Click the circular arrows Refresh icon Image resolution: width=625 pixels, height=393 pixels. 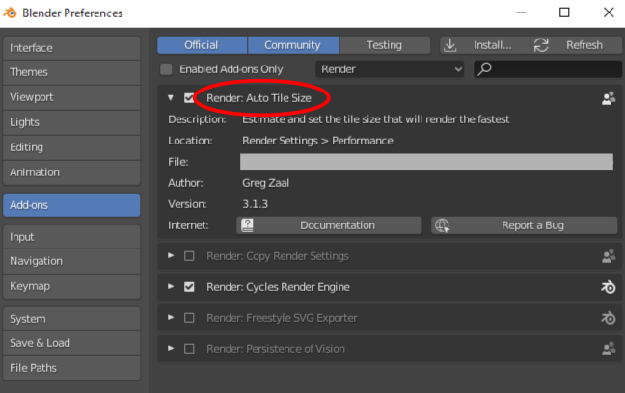[x=541, y=45]
